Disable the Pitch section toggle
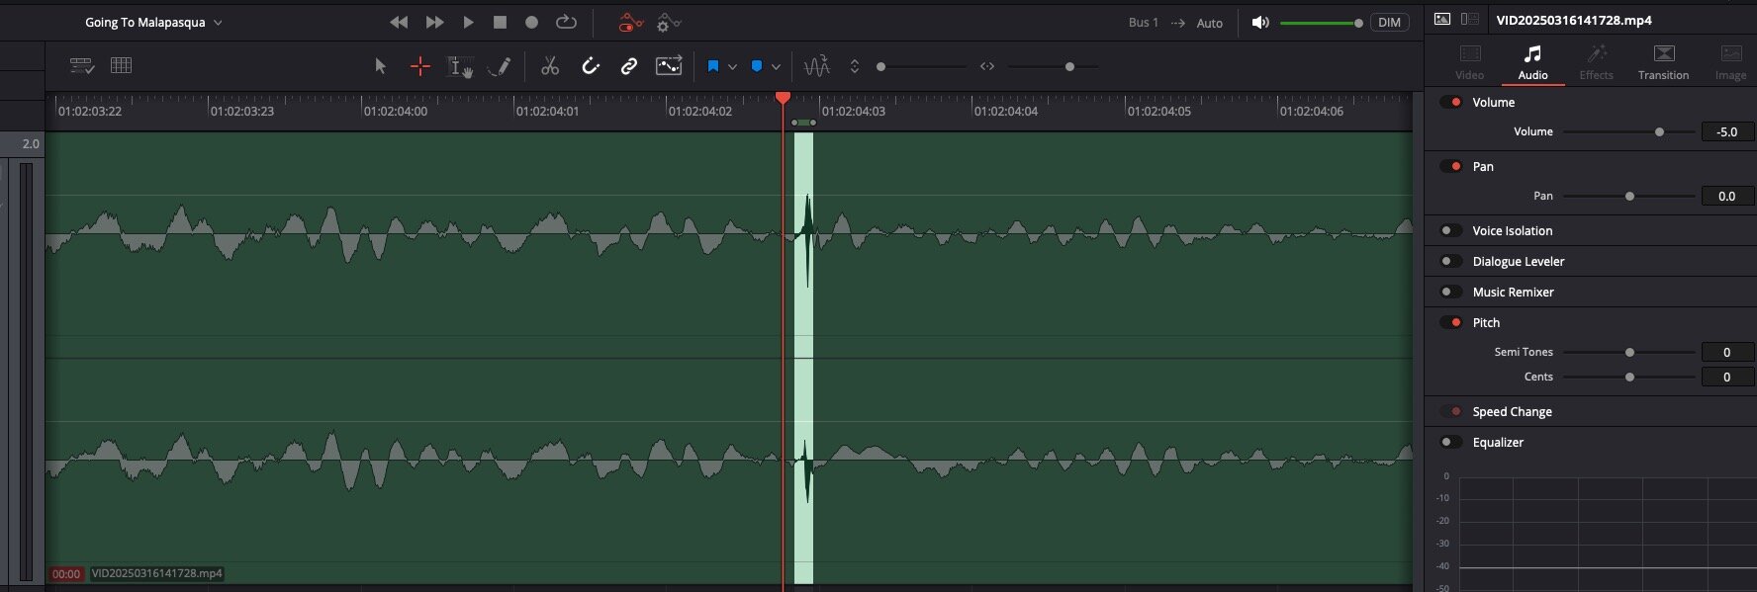Viewport: 1757px width, 592px height. click(x=1451, y=322)
